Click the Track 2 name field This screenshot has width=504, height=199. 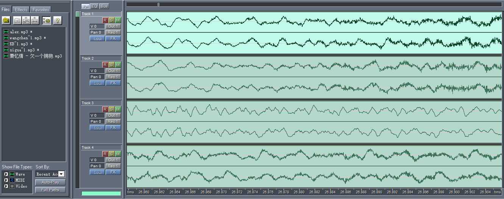coord(101,59)
